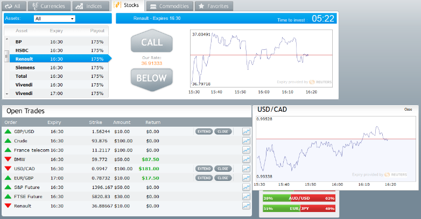This screenshot has width=421, height=219.
Task: Open chart icon for Crude trade
Action: (246, 141)
